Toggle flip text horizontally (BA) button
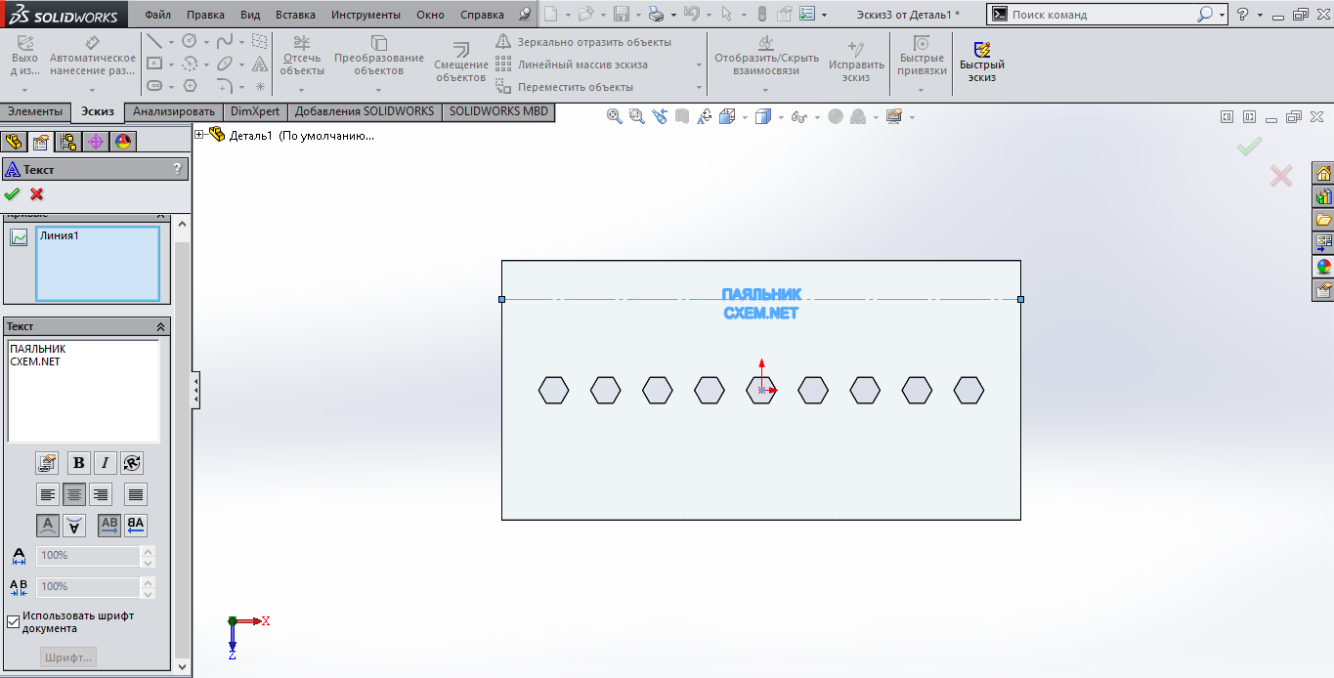Screen dimensions: 1334x678 (x=136, y=526)
